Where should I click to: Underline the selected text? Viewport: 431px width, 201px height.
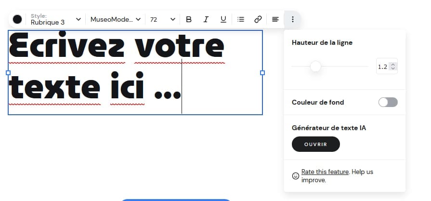click(223, 19)
